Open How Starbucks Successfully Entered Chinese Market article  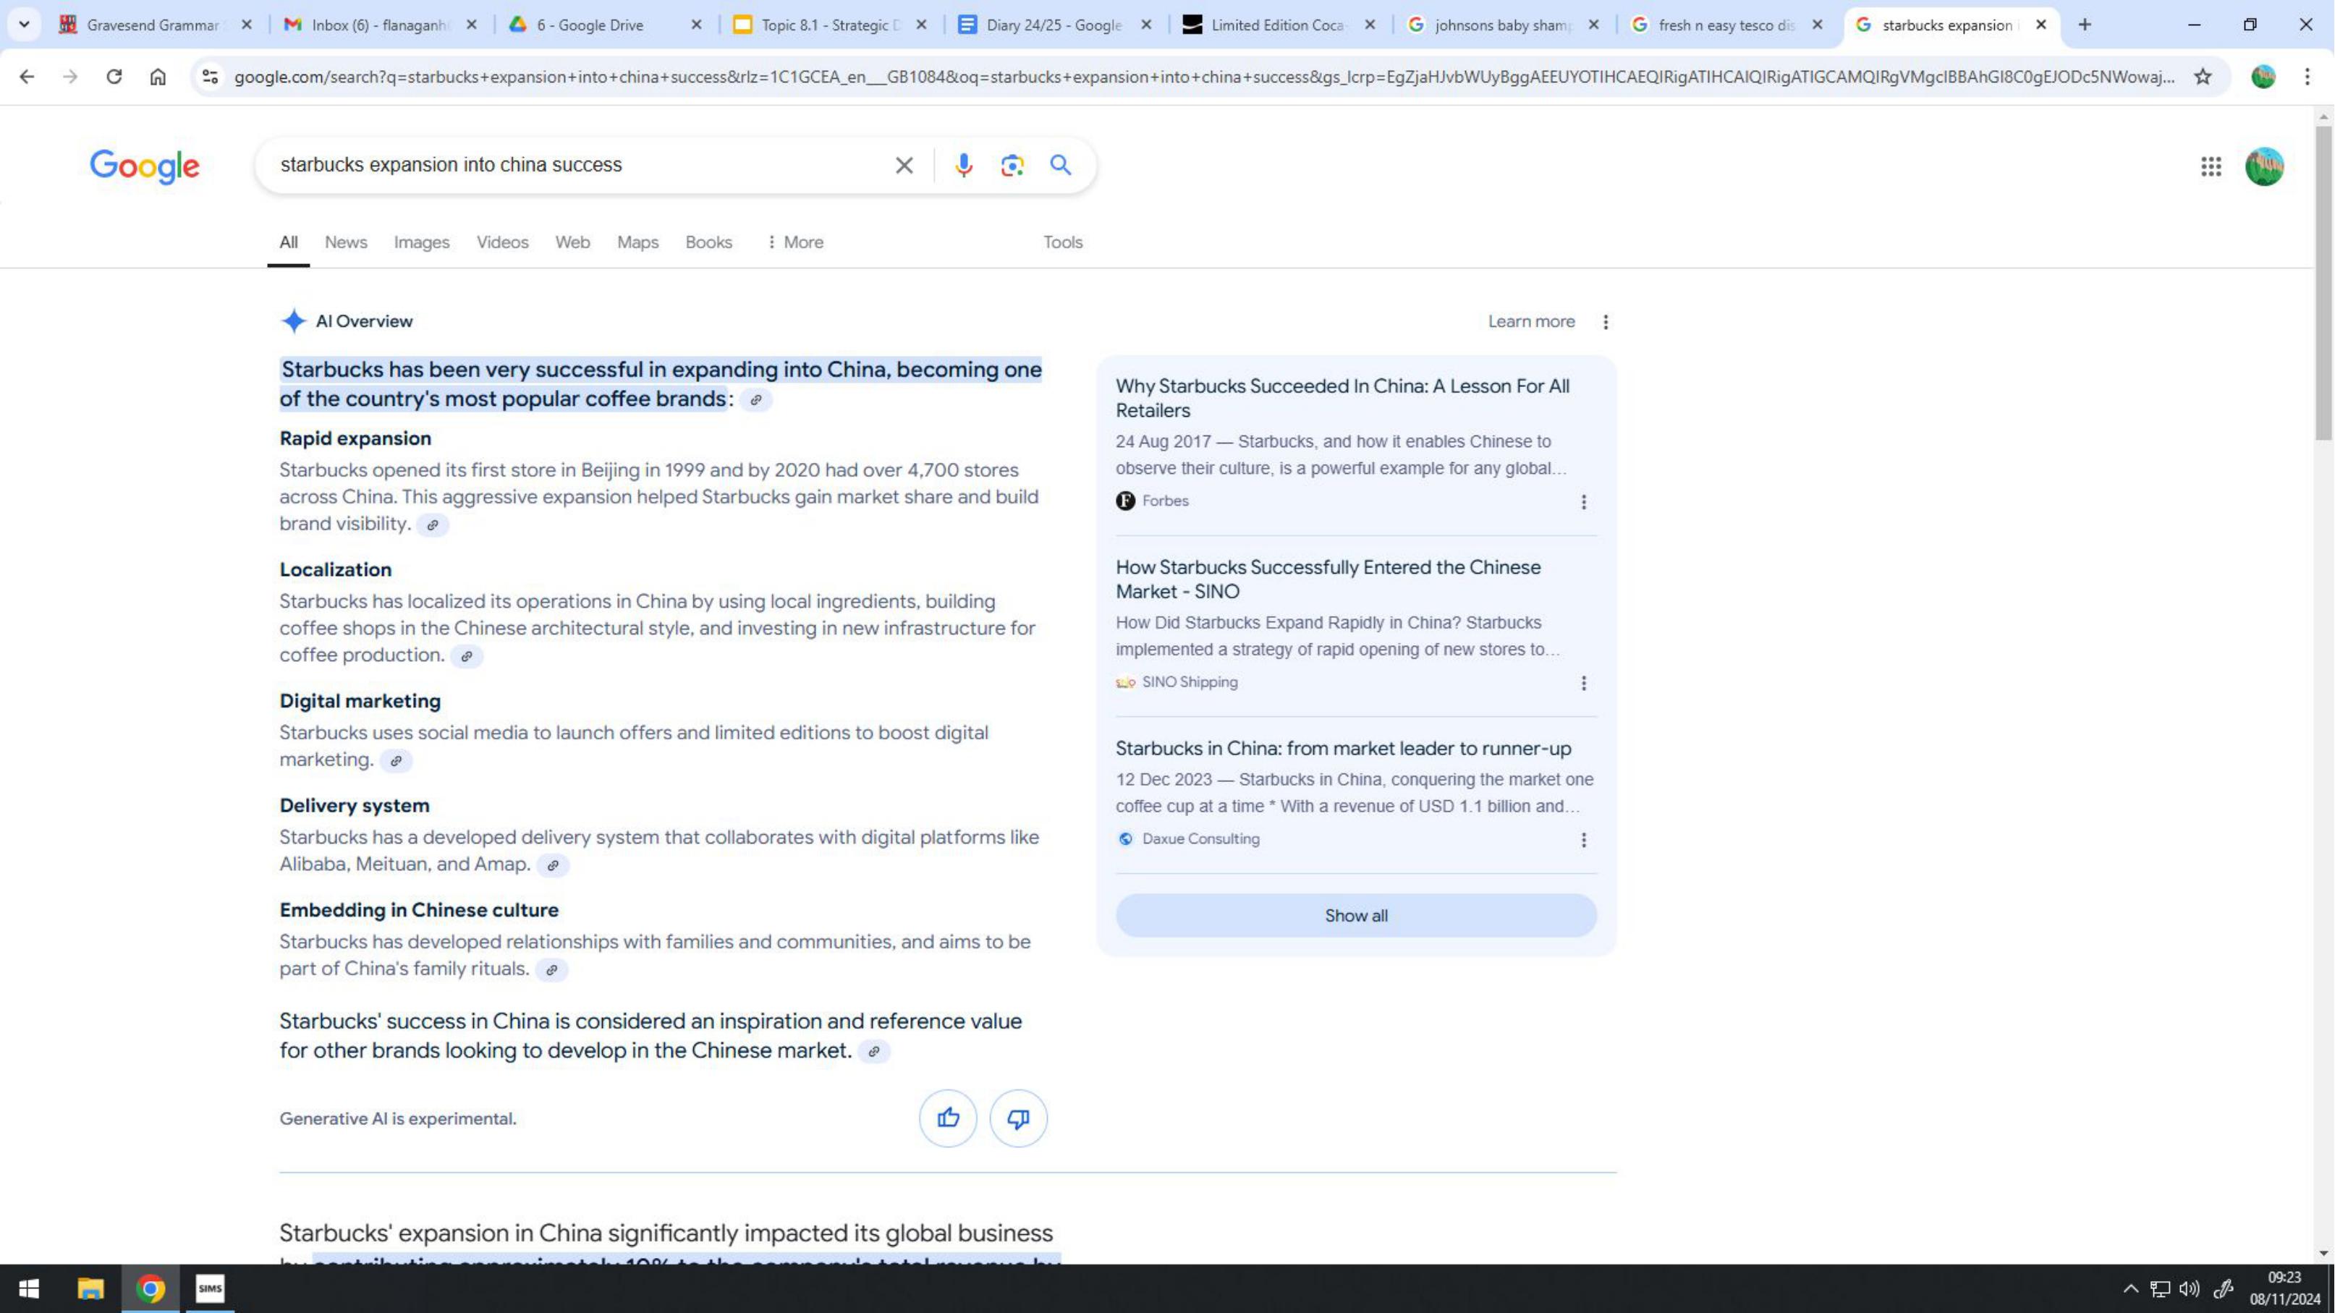[1328, 579]
